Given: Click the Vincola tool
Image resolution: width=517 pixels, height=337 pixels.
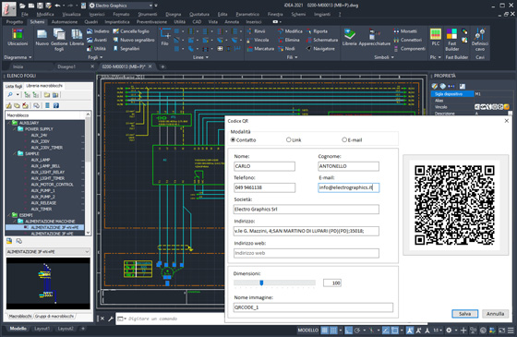Looking at the screenshot, I should click(258, 40).
